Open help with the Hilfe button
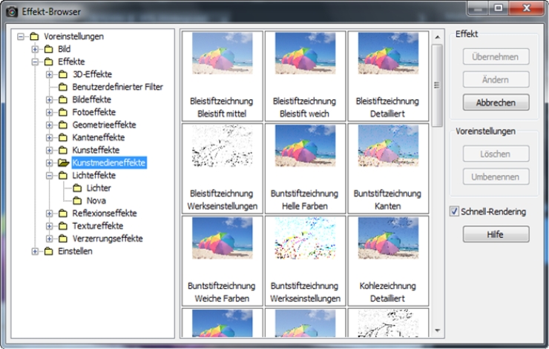This screenshot has height=349, width=549. [496, 234]
